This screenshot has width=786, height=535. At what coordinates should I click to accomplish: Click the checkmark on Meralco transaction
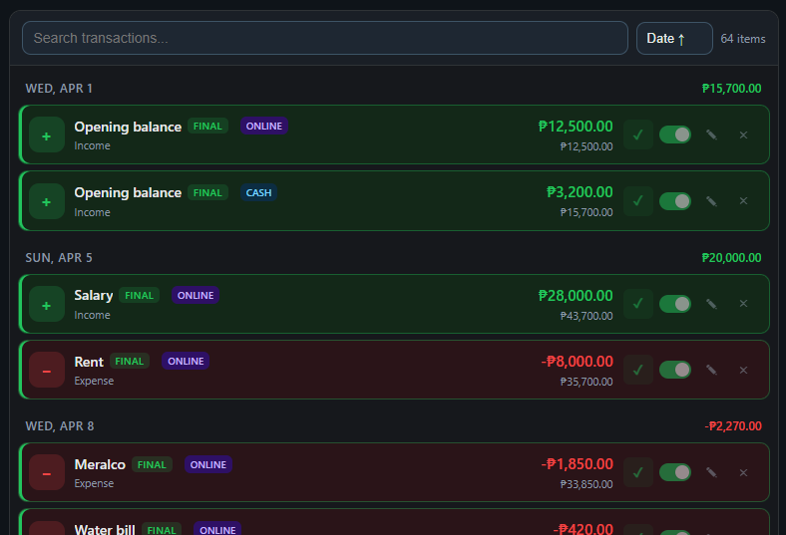(638, 472)
